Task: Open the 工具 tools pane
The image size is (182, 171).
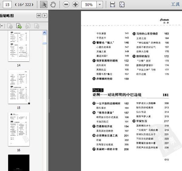Action: pos(175,4)
